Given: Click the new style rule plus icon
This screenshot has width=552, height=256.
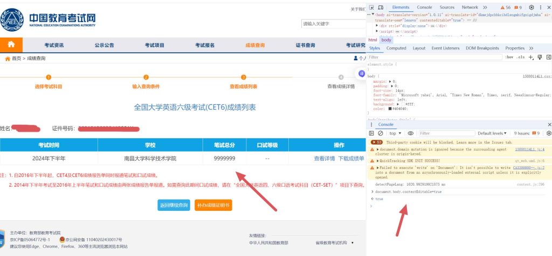Looking at the screenshot, I should (x=531, y=57).
